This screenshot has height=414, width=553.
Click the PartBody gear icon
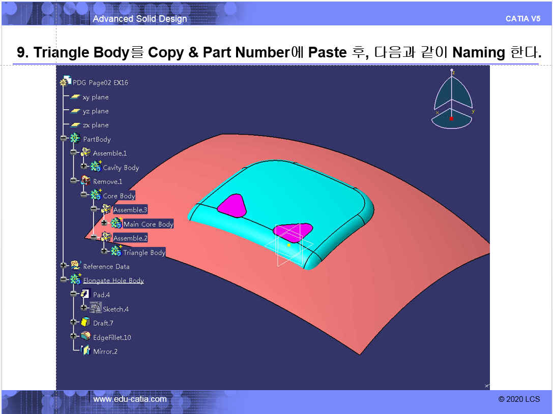point(75,139)
